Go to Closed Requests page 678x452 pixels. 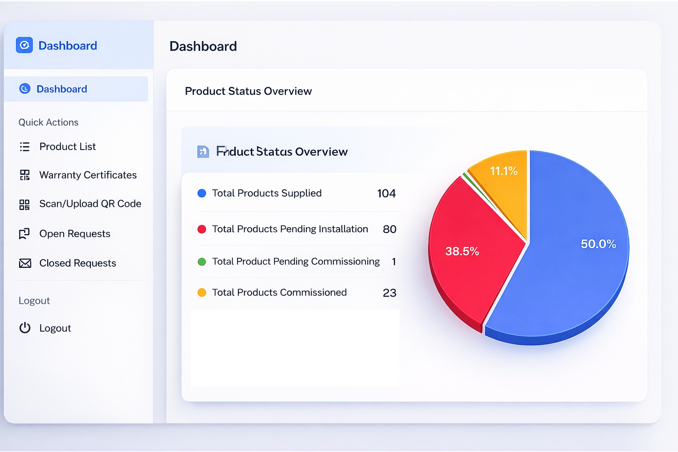point(77,263)
